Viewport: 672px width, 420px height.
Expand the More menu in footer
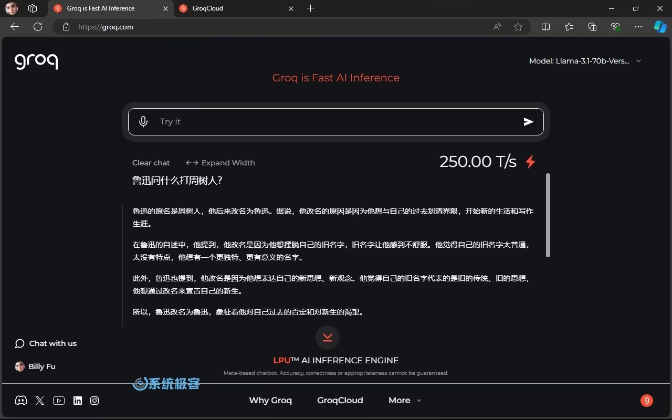coord(405,401)
